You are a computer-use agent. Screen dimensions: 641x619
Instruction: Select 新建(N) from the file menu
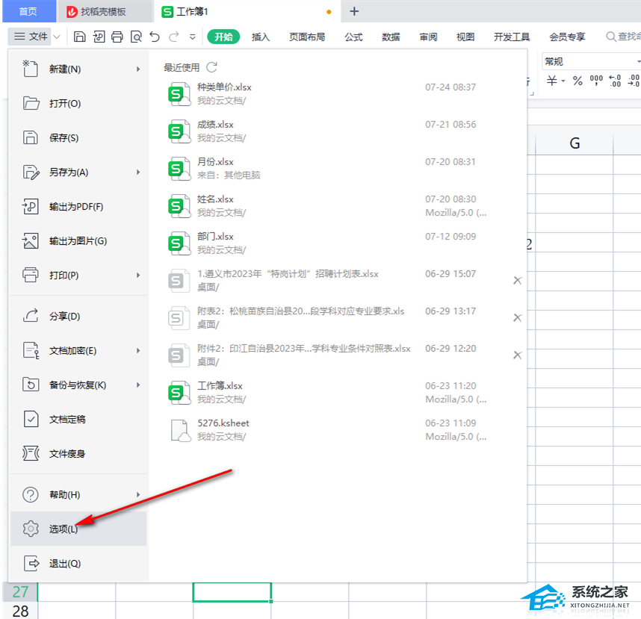(x=78, y=69)
